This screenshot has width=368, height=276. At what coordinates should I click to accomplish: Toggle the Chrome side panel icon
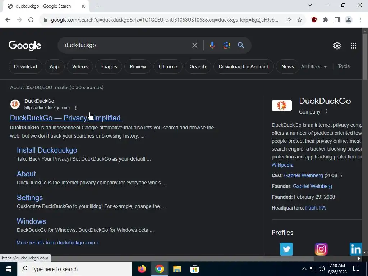point(337,20)
